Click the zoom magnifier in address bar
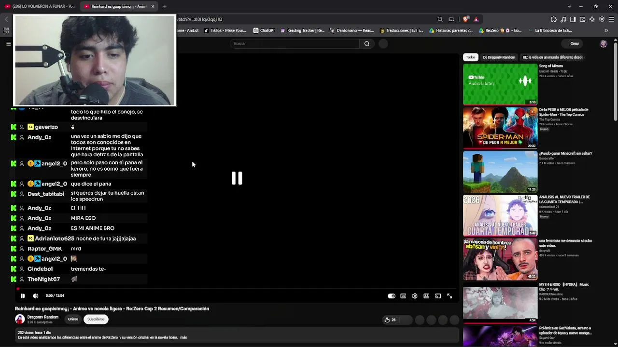 [440, 19]
